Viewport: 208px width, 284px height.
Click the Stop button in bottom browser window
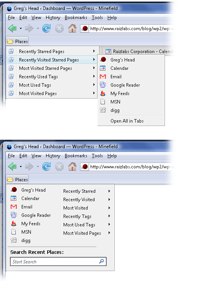tap(59, 167)
